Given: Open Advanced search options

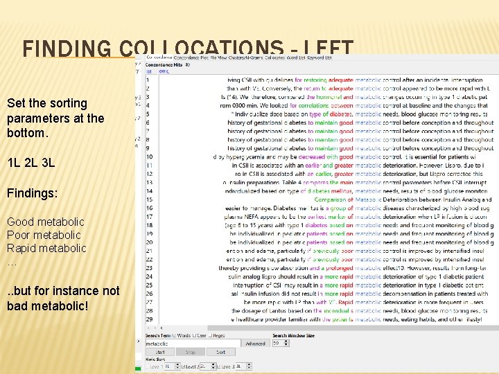Looking at the screenshot, I should [x=255, y=344].
